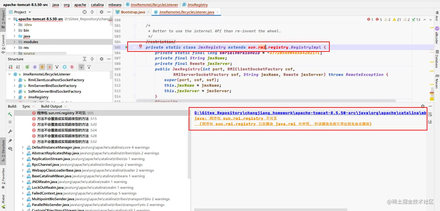Open the Database tool window
The width and height of the screenshot is (440, 211).
(x=437, y=59)
